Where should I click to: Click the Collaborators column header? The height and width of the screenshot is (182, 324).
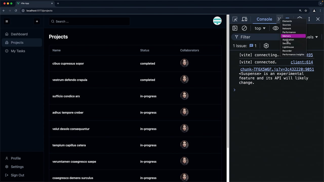tap(190, 50)
